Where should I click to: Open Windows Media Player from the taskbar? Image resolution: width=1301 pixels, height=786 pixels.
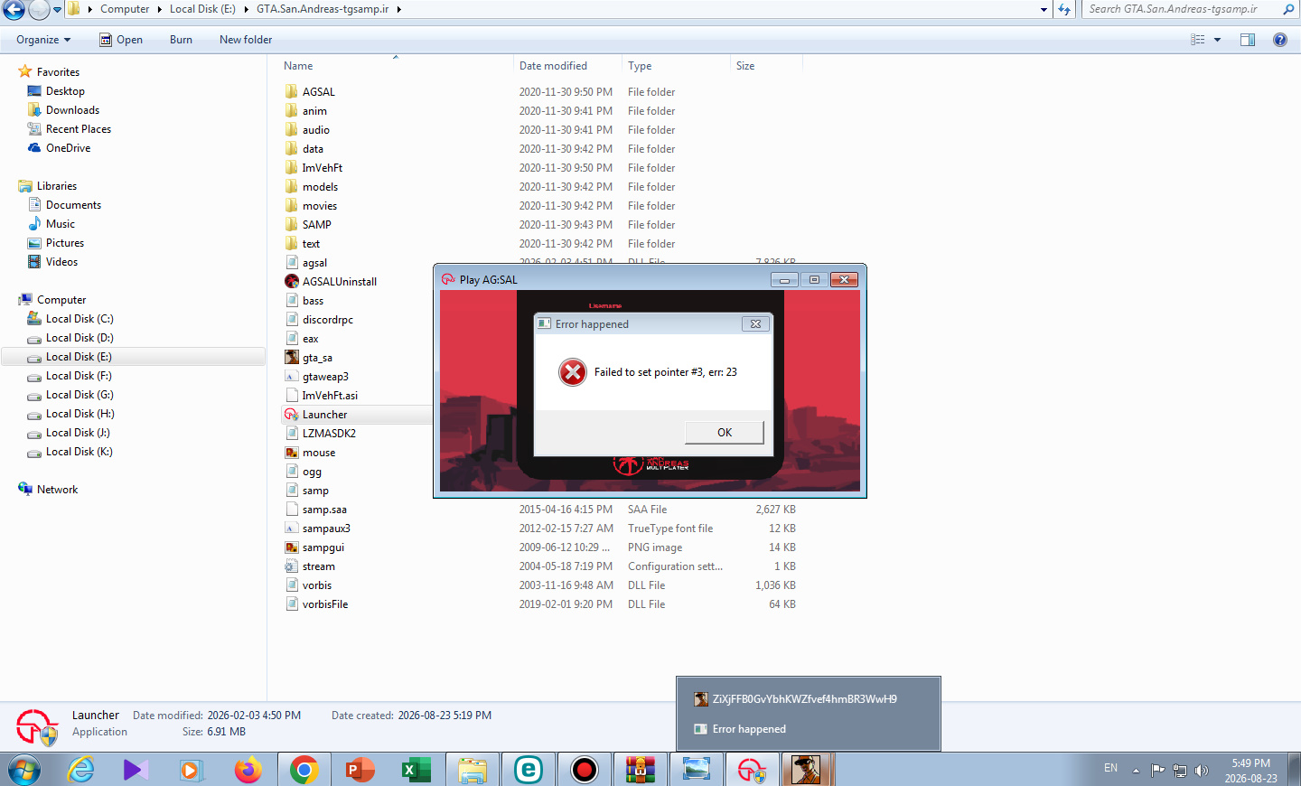pyautogui.click(x=191, y=770)
